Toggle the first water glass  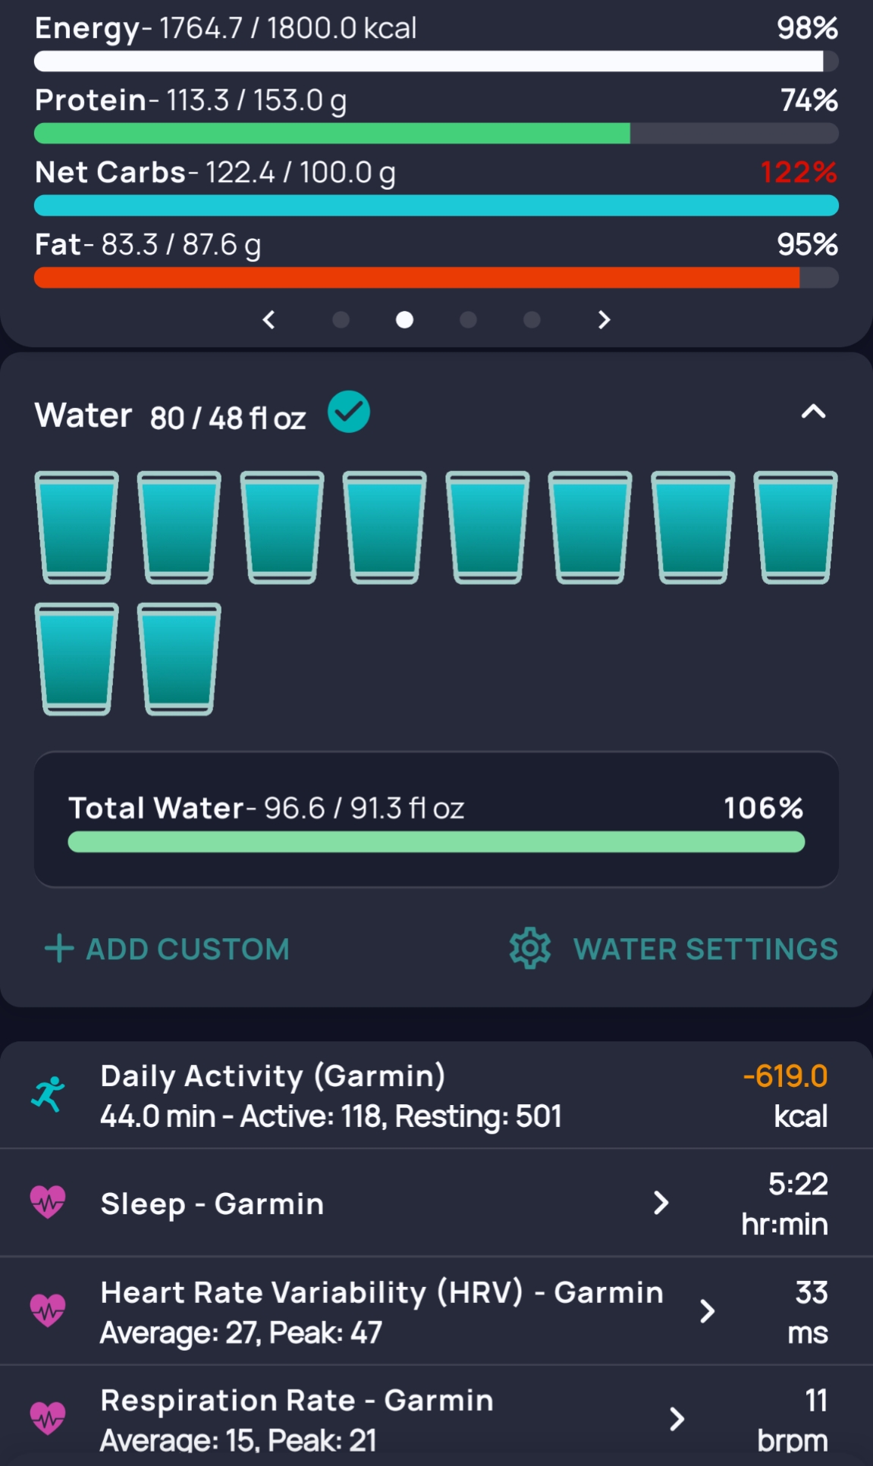click(77, 527)
